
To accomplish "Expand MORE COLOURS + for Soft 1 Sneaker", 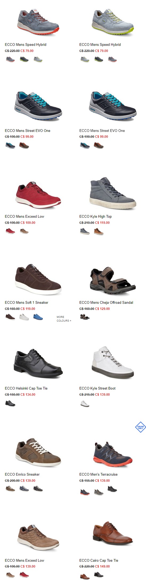I will (64, 319).
